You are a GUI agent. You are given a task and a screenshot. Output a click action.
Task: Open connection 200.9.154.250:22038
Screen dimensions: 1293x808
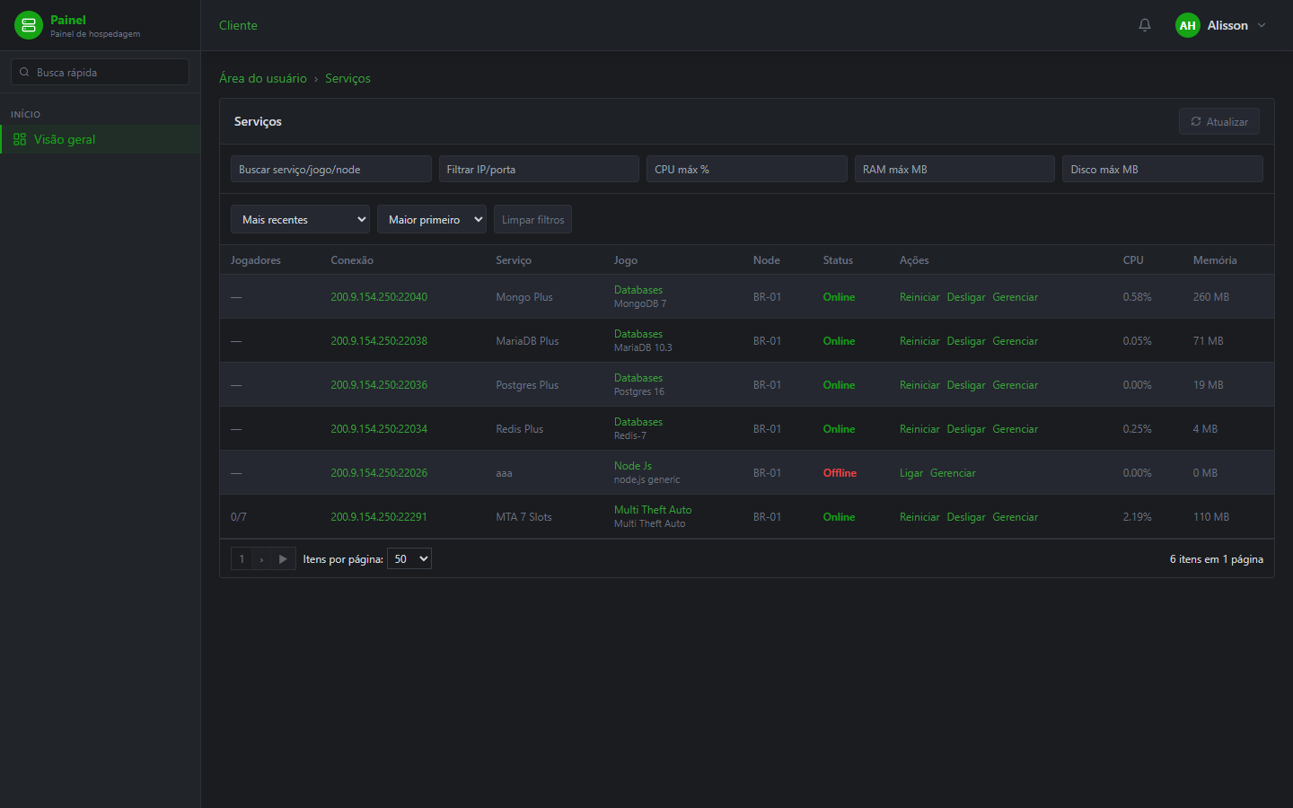coord(379,340)
